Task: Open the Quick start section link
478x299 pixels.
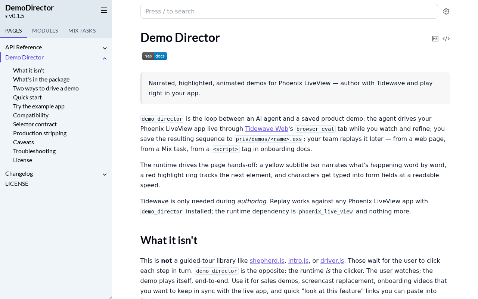Action: click(28, 97)
